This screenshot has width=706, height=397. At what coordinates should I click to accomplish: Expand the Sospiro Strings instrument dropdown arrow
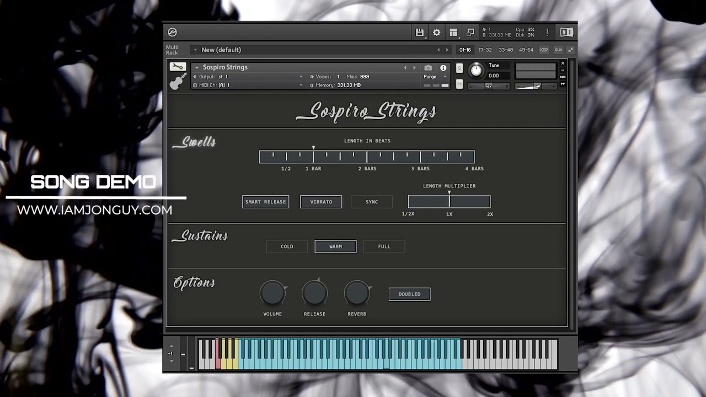pyautogui.click(x=196, y=67)
